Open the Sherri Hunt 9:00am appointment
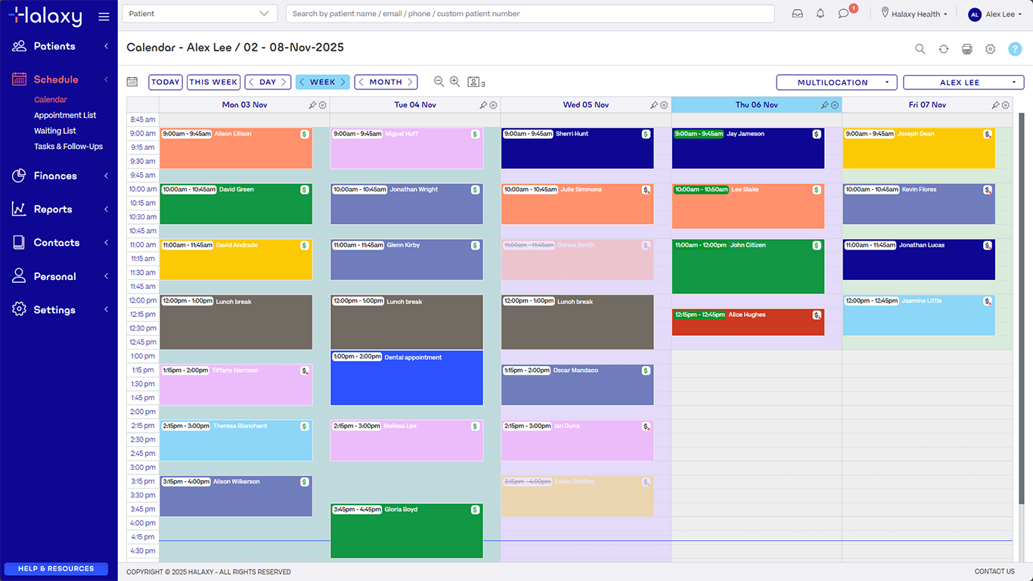The height and width of the screenshot is (581, 1033). click(x=578, y=148)
